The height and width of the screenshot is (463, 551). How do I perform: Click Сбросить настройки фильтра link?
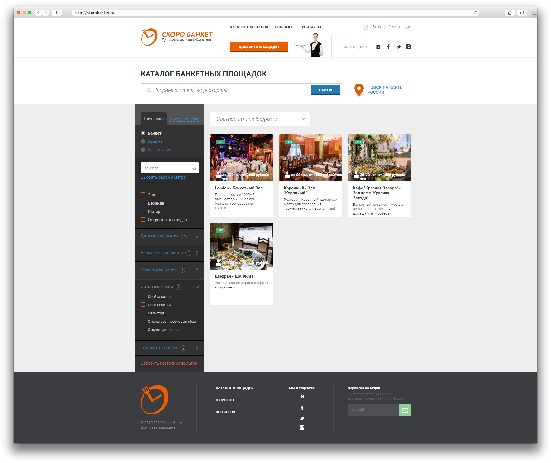click(169, 363)
